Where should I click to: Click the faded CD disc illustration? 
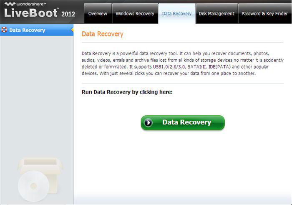[33, 186]
